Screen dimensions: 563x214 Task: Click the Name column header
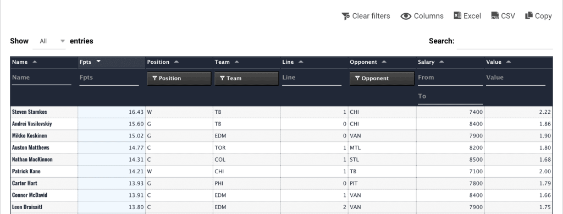pos(44,62)
